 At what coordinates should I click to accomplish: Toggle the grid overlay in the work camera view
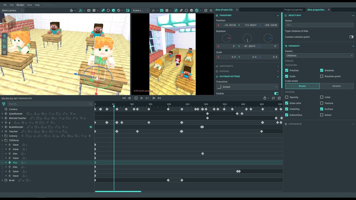pos(94,10)
